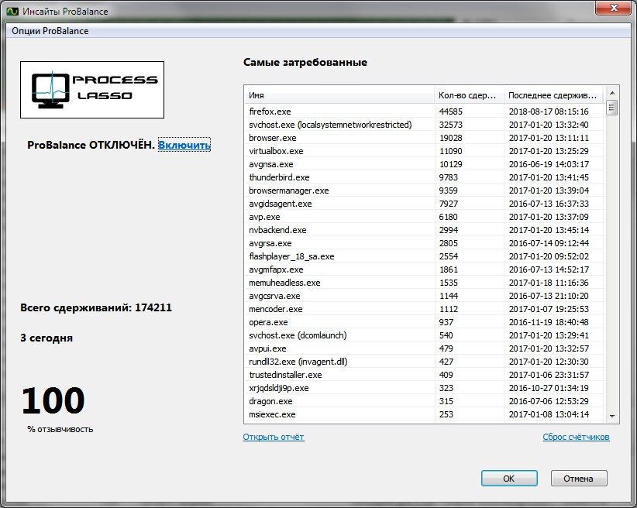Sort by the Имя column header
Screen dimensions: 637x508
[x=339, y=95]
